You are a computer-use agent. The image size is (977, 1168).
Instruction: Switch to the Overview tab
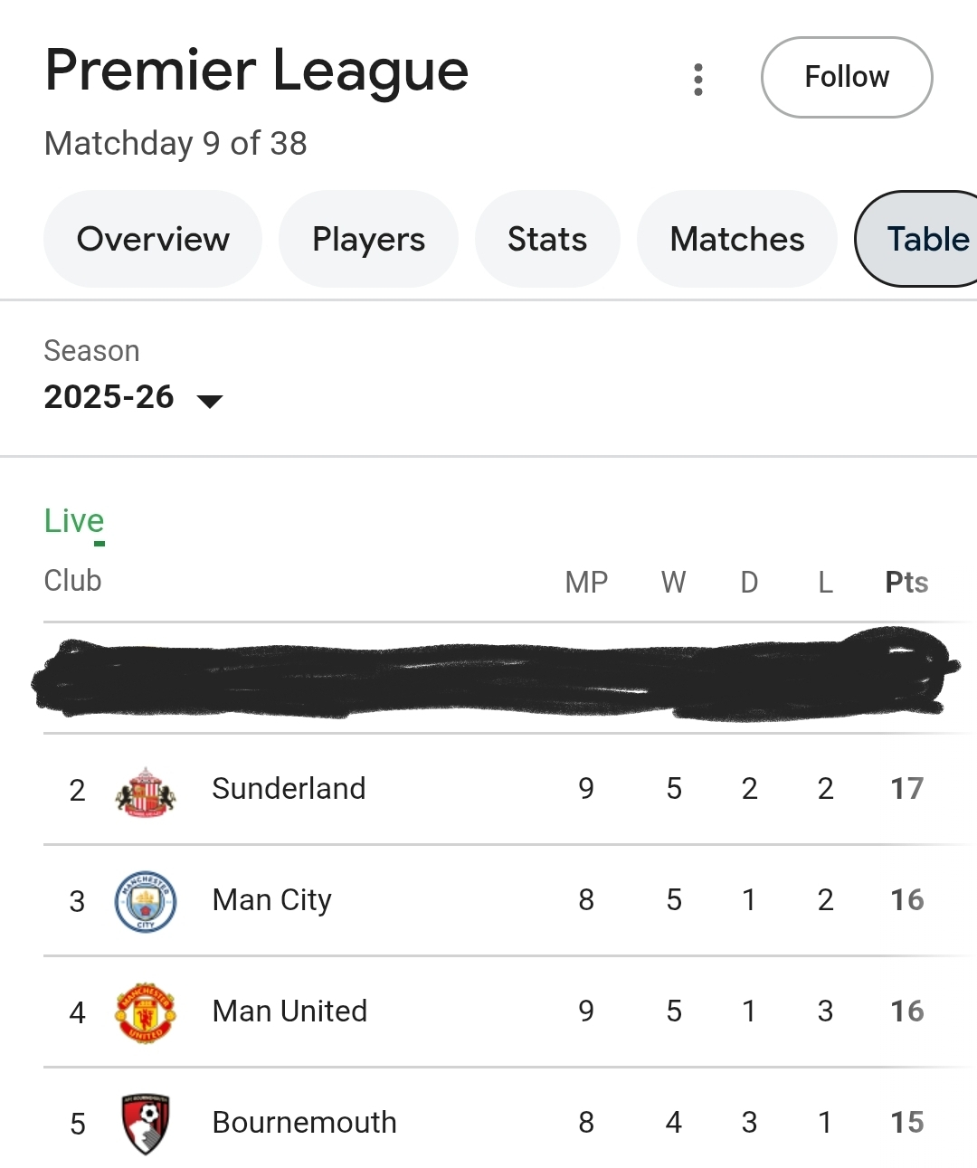click(153, 240)
